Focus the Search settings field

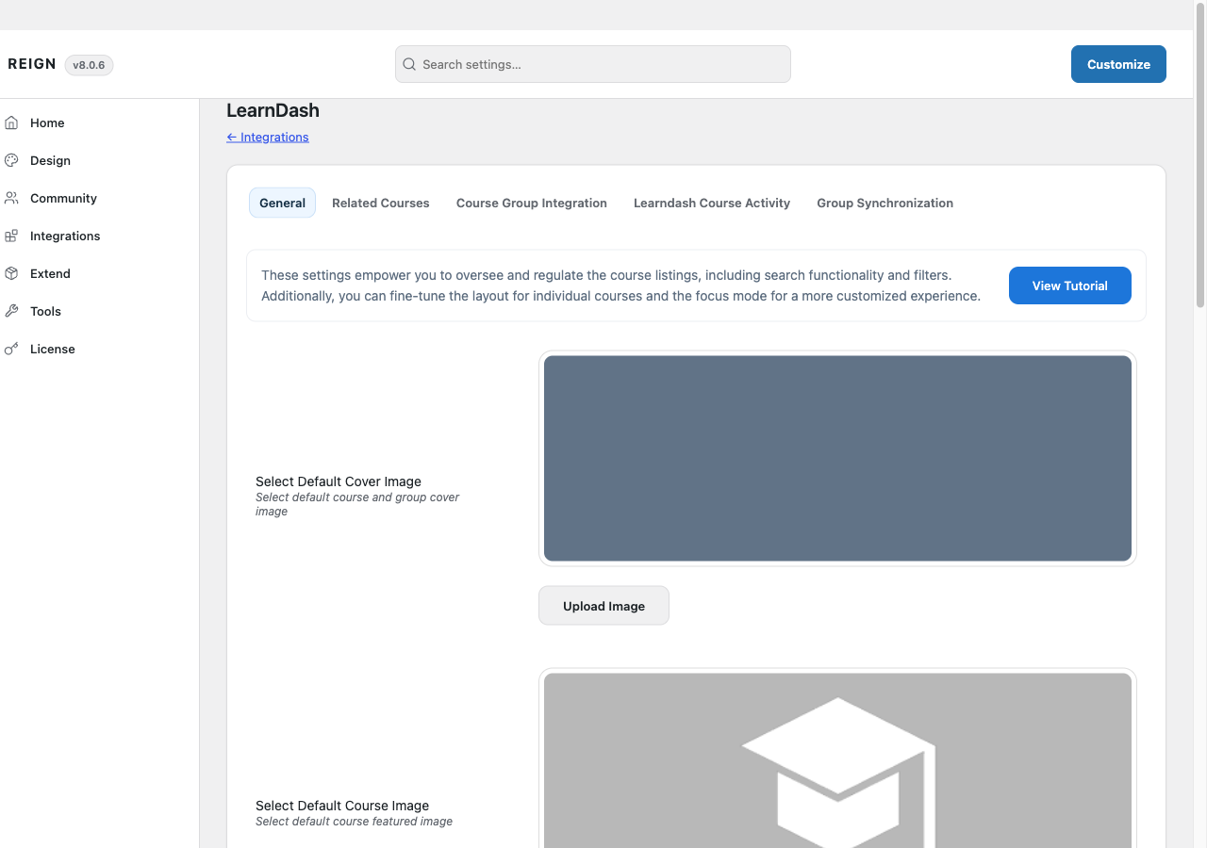tap(592, 64)
